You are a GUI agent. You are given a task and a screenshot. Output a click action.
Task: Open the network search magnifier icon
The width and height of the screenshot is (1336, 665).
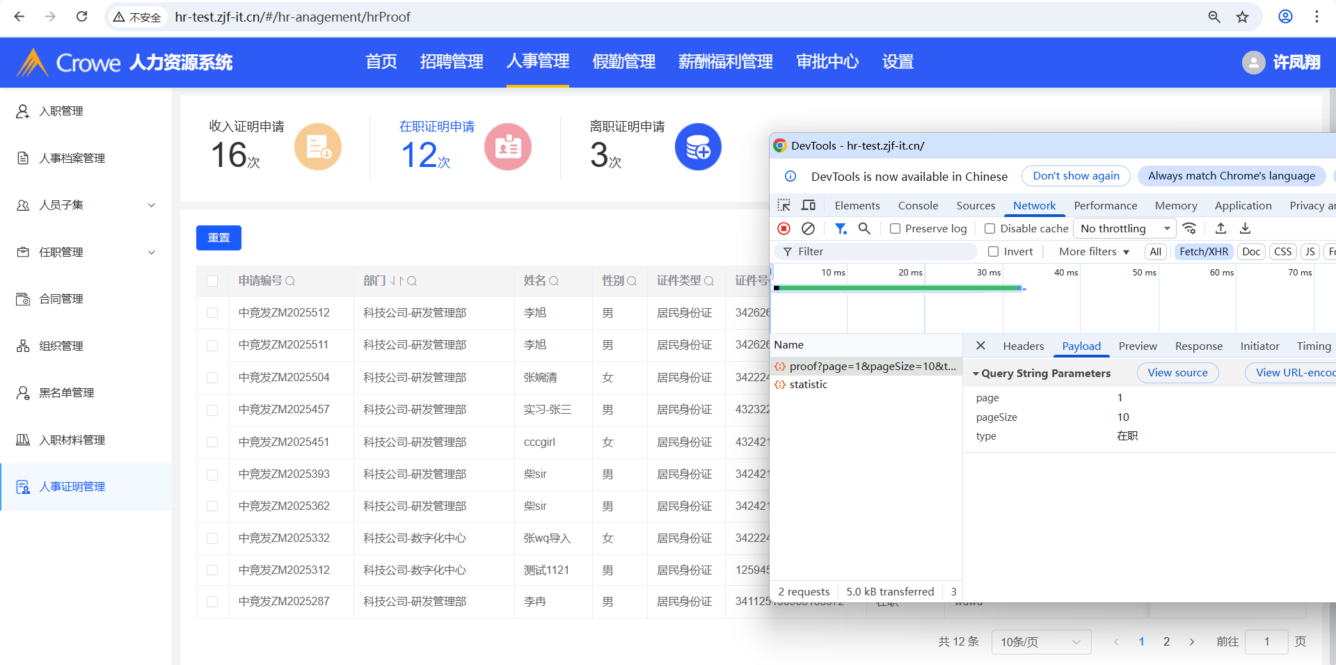tap(864, 229)
